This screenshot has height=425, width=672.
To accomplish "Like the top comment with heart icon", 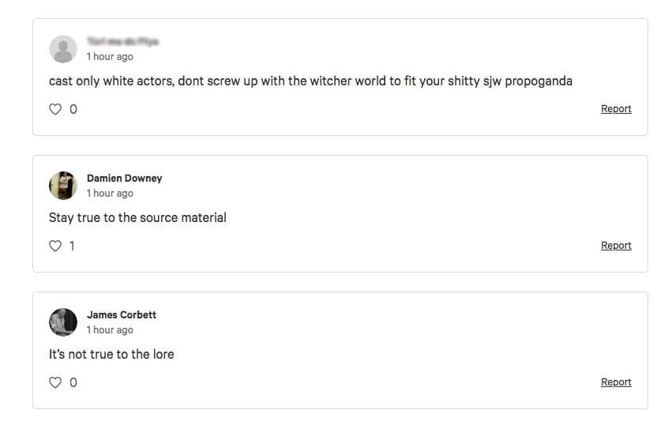I will (x=55, y=109).
